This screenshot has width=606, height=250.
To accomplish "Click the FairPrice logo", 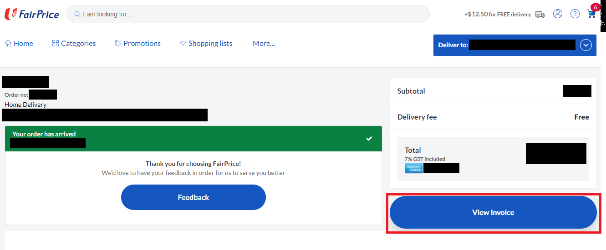I will [x=31, y=14].
